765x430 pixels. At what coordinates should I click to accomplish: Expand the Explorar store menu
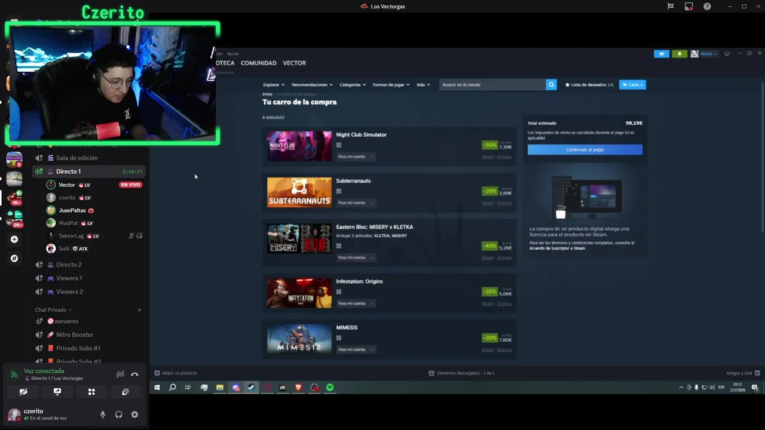274,85
